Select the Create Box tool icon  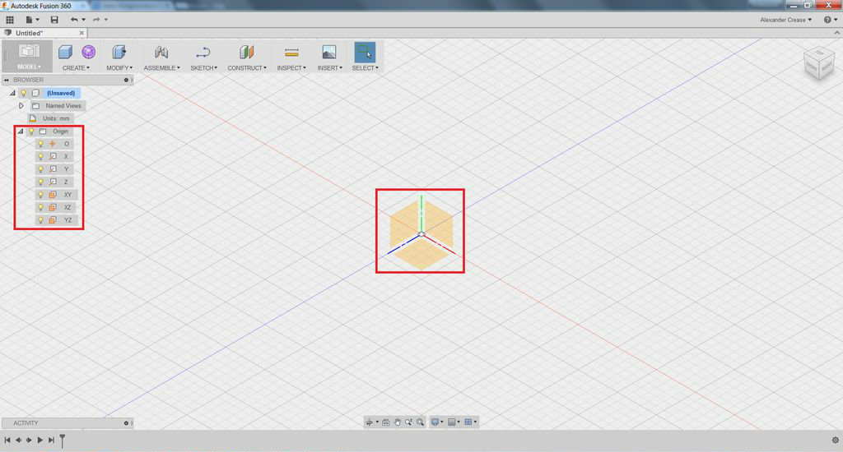tap(65, 52)
